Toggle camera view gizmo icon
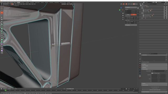The height and width of the screenshot is (94, 168). tap(123, 17)
